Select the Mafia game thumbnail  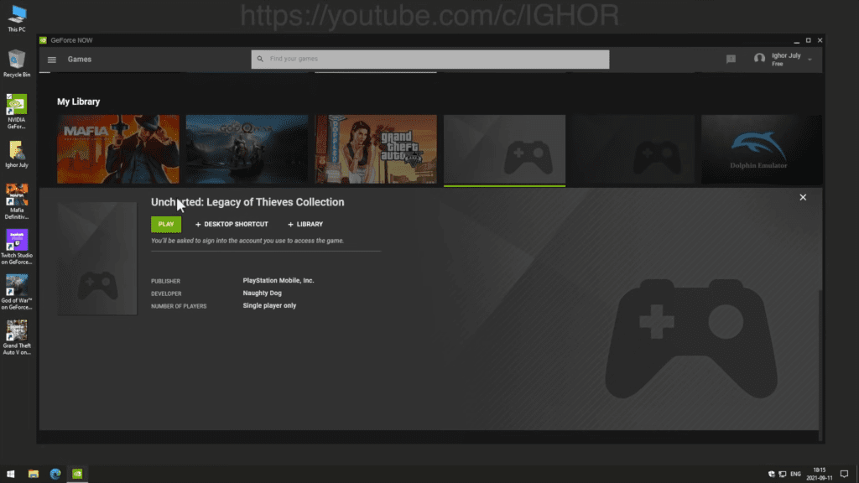[118, 148]
